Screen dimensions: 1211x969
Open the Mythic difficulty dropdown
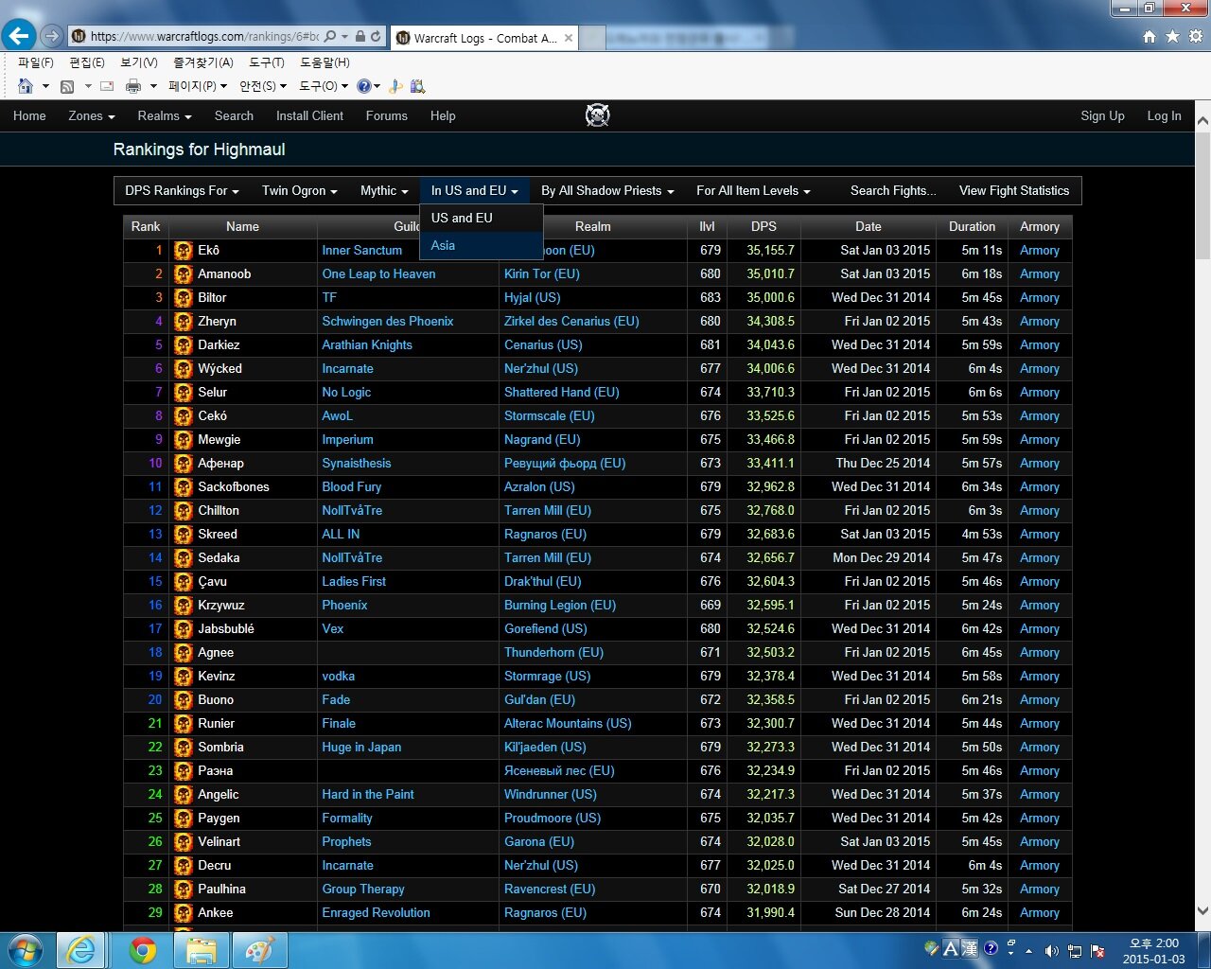(383, 190)
